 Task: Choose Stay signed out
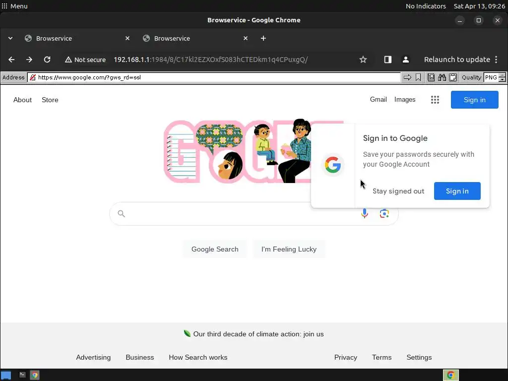click(x=398, y=191)
